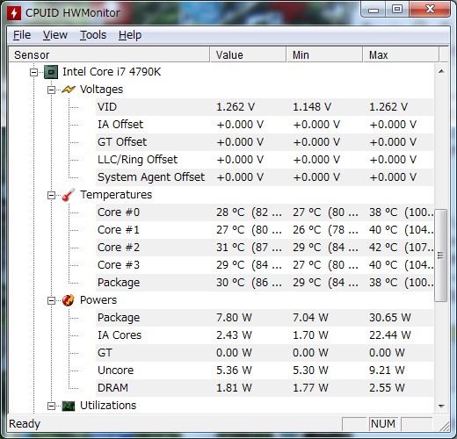Select the Package power row
Viewport: 457px width, 439px height.
265,318
